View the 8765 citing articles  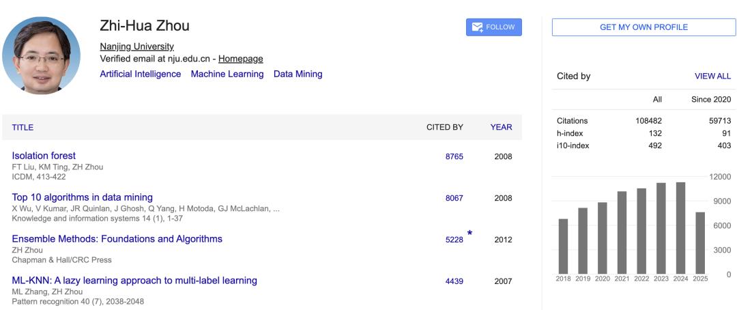tap(454, 156)
